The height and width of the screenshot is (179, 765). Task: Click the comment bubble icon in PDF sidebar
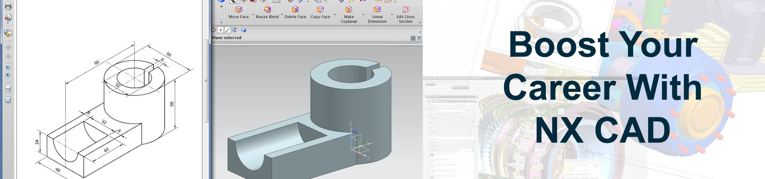[x=8, y=33]
